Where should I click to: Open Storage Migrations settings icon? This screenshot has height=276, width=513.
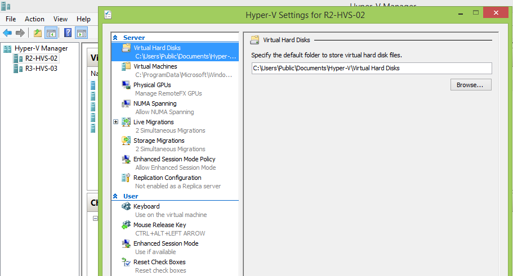tap(126, 141)
